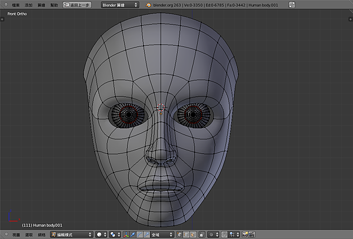Open the 編輯模式 mode selector dropdown
The width and height of the screenshot is (353, 239).
point(71,234)
